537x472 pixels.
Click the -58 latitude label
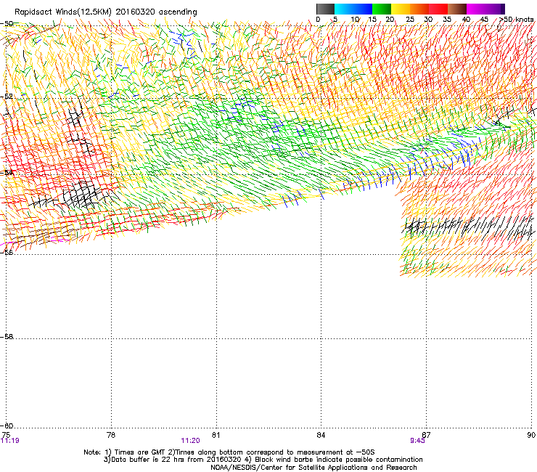7,337
